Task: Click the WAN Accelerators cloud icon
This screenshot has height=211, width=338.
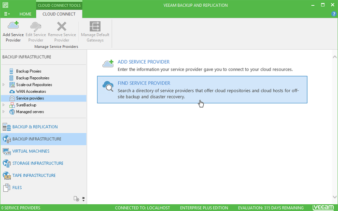Action: pyautogui.click(x=12, y=92)
